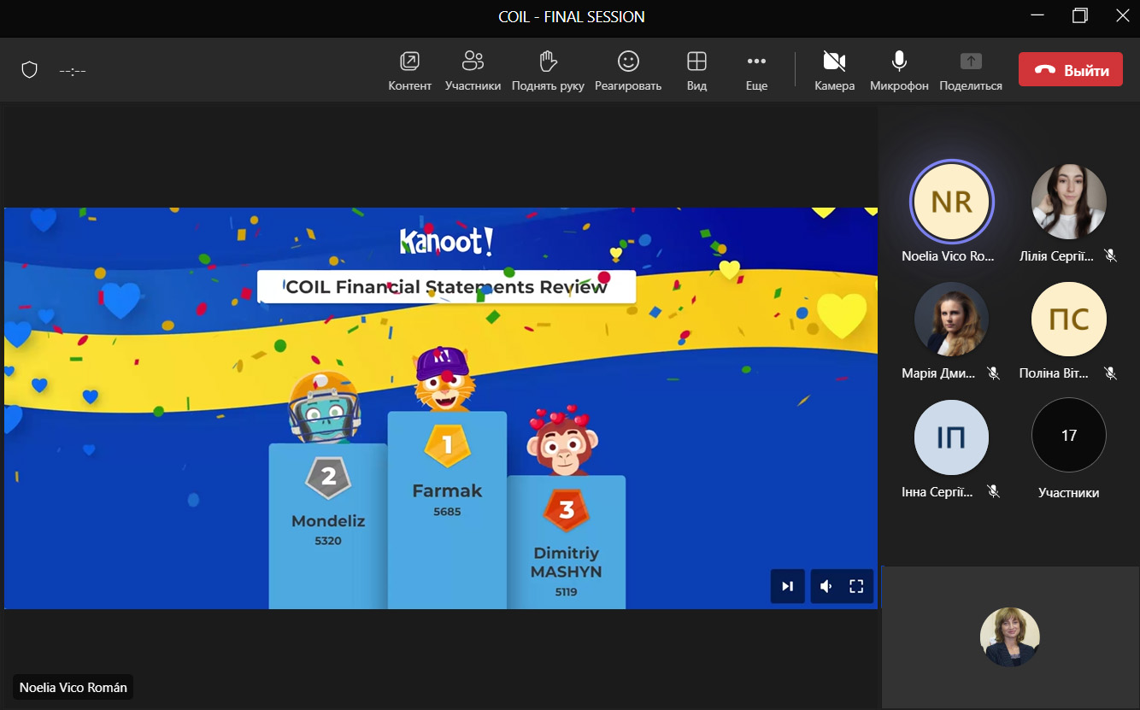Leave the meeting with Выйти
This screenshot has height=710, width=1140.
click(1070, 70)
